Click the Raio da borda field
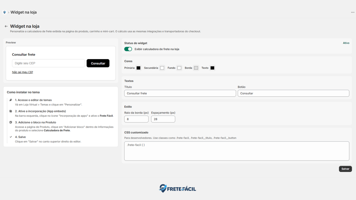356x200 pixels. point(136,119)
